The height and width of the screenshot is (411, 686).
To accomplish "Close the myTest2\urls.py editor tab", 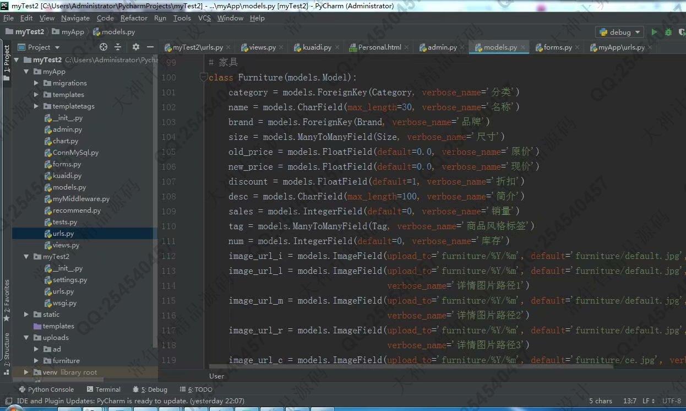I will click(228, 47).
